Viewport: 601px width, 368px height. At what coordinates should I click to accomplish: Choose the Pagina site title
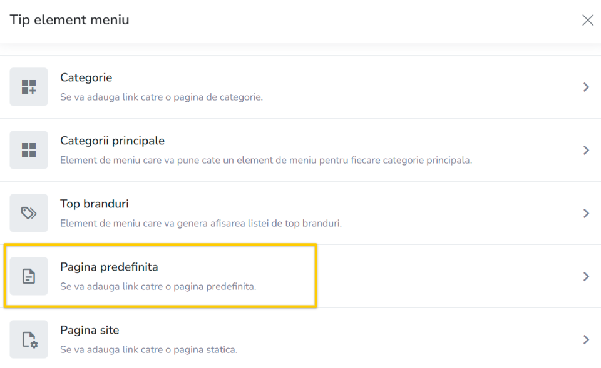point(90,330)
